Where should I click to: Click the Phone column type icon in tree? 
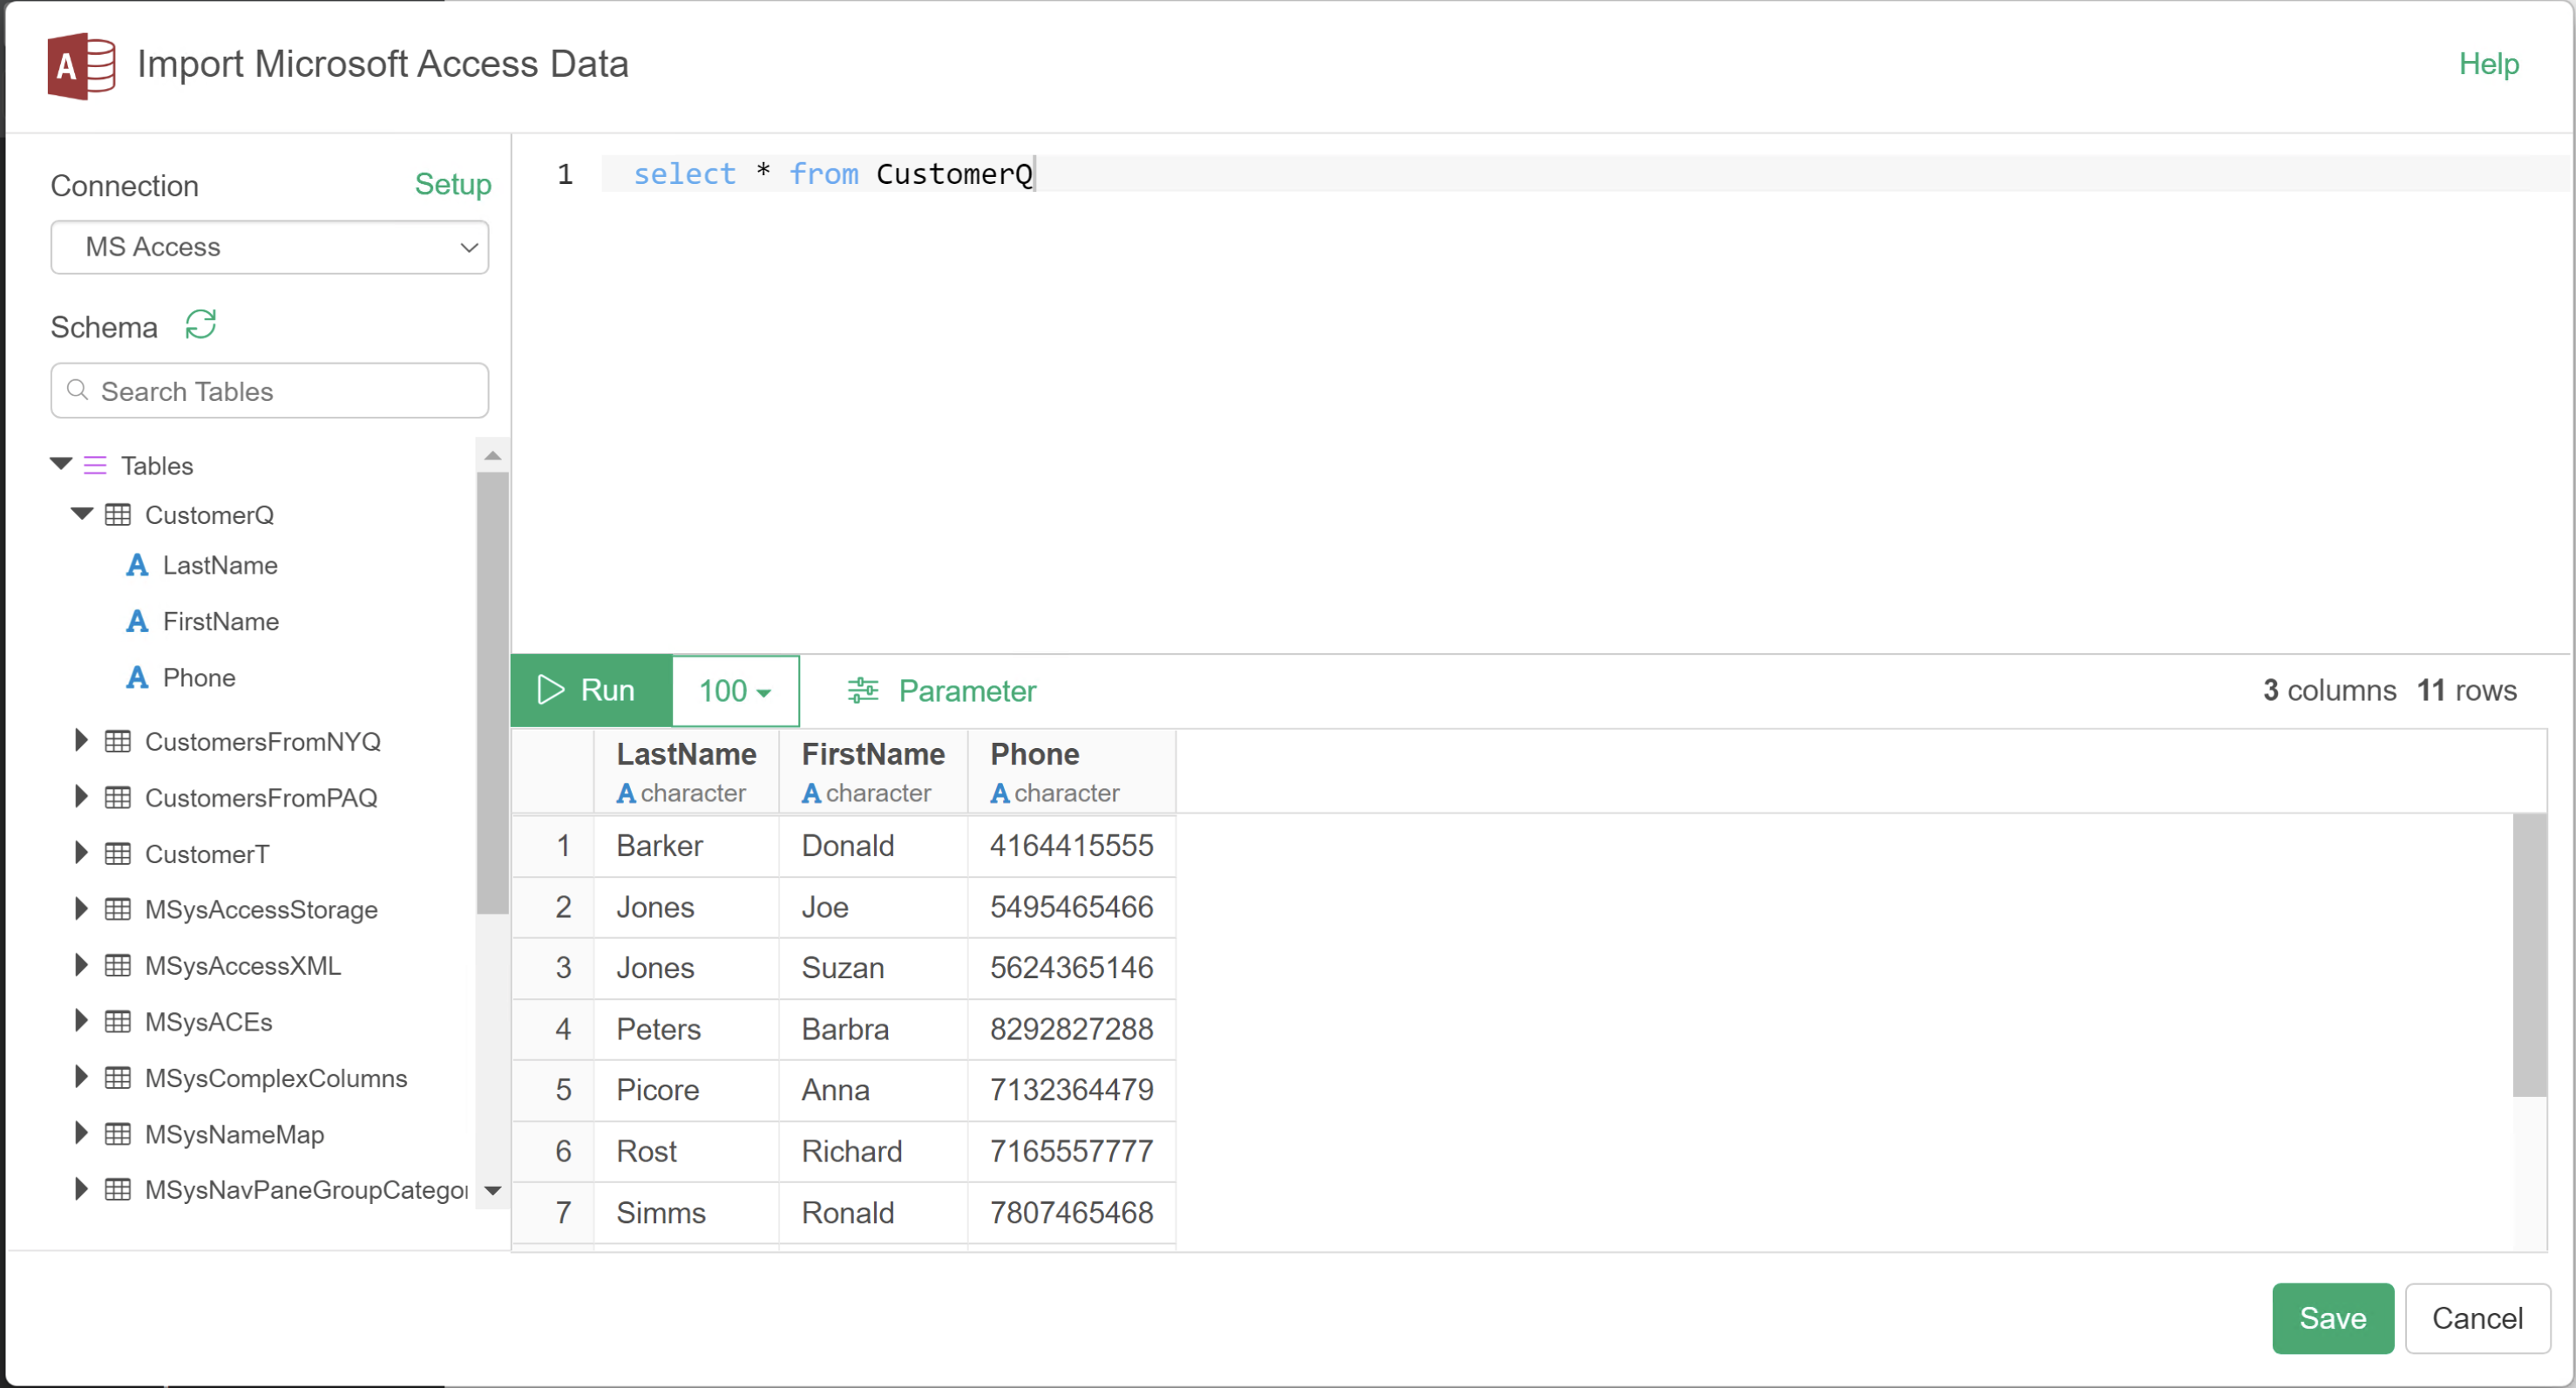137,677
